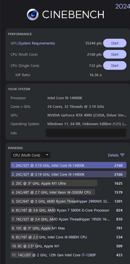Click the Details filter lines icon
Screen dimensions: 130x264
pyautogui.click(x=122, y=155)
